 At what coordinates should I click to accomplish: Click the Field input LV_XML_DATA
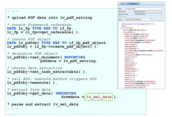point(144,9)
